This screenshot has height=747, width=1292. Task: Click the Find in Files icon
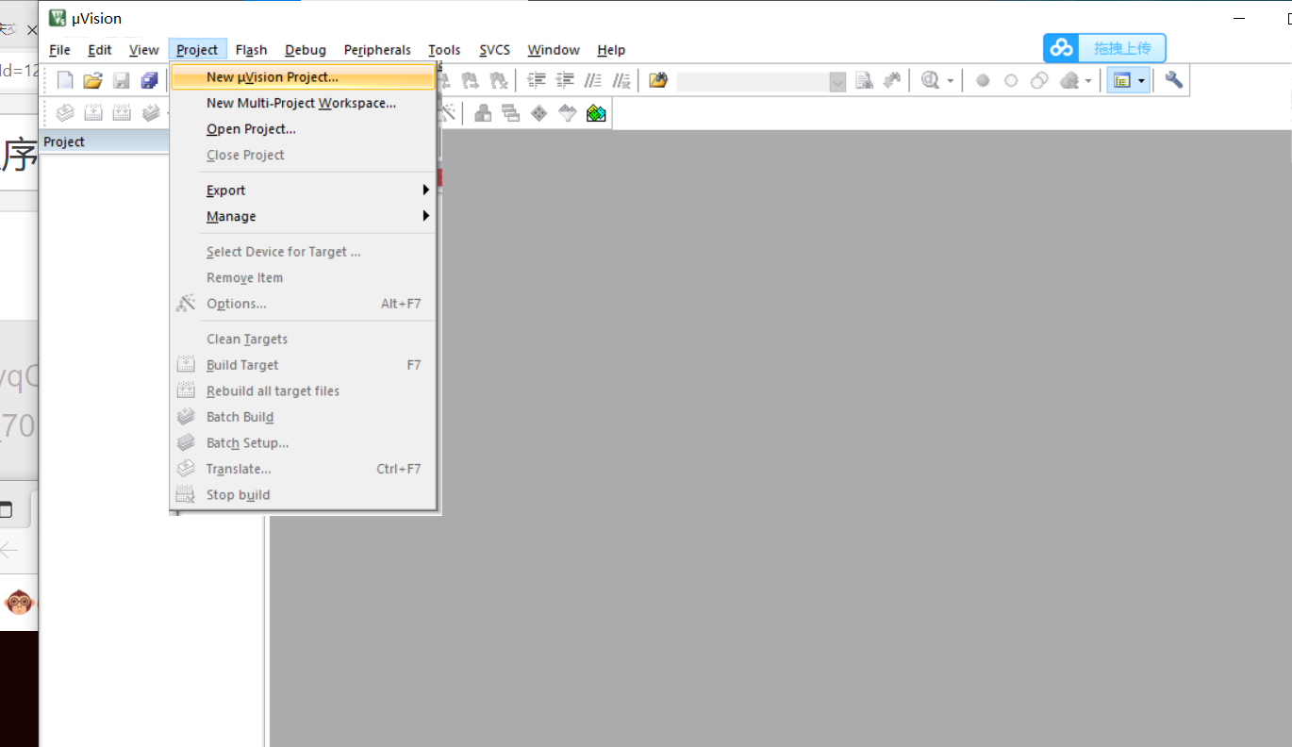tap(658, 80)
